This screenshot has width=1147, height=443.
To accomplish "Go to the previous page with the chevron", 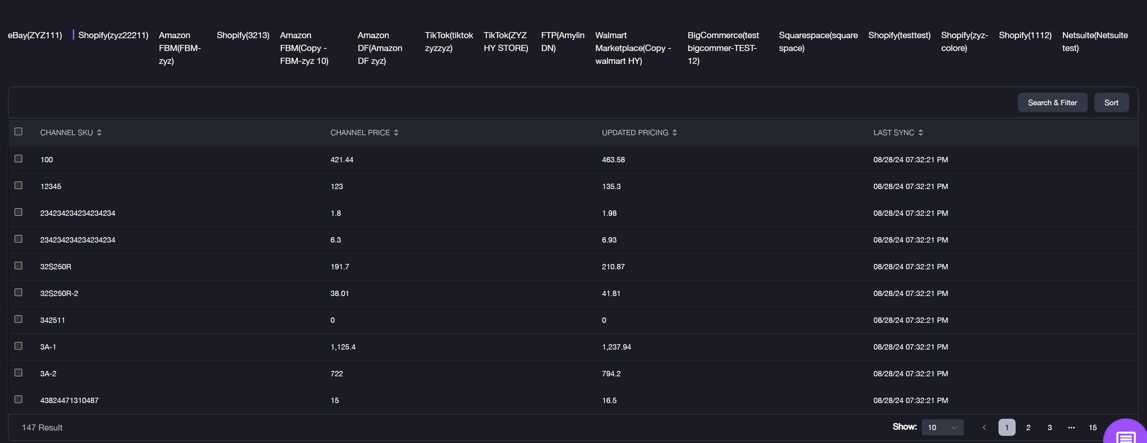I will 984,427.
